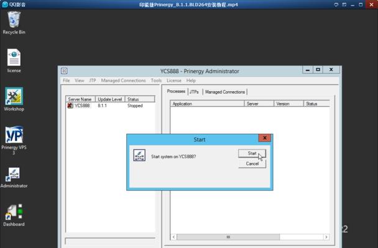The height and width of the screenshot is (248, 378).
Task: Click the 8.1.1 update level cell
Action: (102, 106)
